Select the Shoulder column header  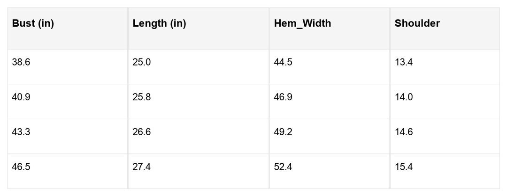[417, 23]
